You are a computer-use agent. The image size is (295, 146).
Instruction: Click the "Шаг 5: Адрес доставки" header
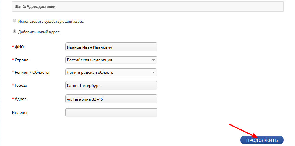(35, 6)
